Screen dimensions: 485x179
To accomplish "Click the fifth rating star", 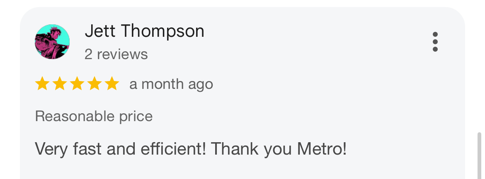I will point(112,84).
